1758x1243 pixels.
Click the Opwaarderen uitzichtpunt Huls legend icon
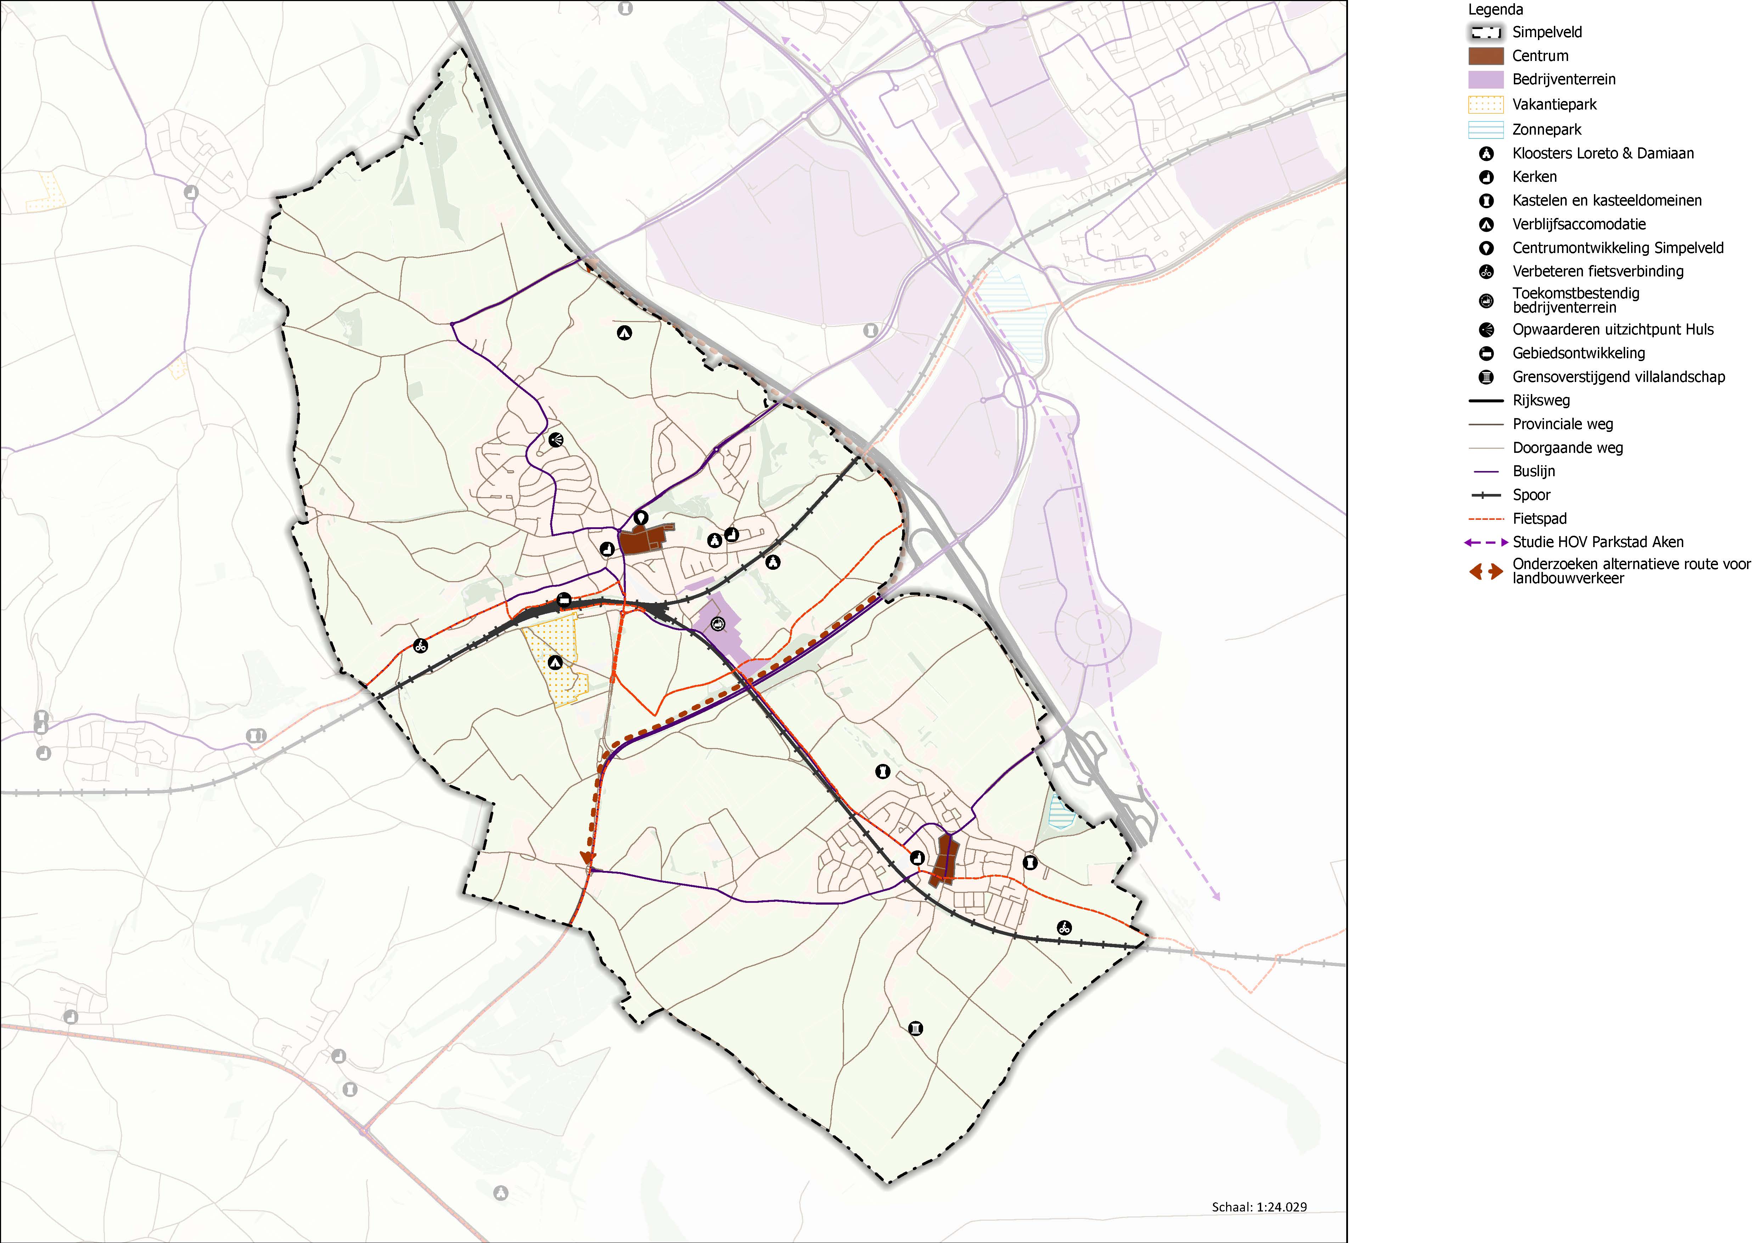coord(1486,330)
